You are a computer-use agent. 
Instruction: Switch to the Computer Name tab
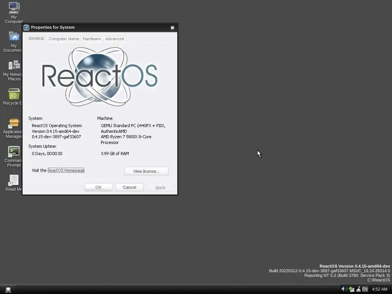(x=64, y=39)
